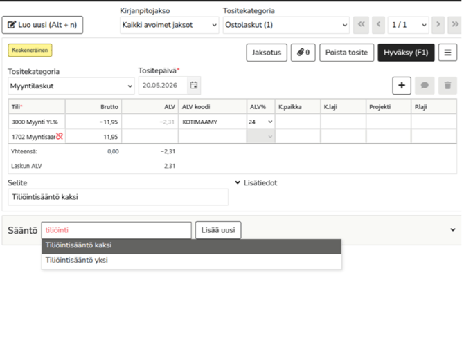Expand the Lisätiedot section
464x340 pixels.
coord(256,183)
